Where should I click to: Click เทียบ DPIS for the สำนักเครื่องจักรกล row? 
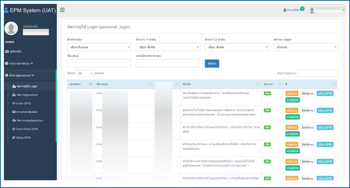click(x=325, y=145)
